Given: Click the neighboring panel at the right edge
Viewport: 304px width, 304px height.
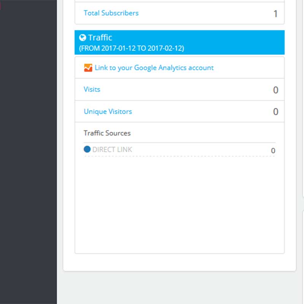Looking at the screenshot, I should click(x=303, y=114).
